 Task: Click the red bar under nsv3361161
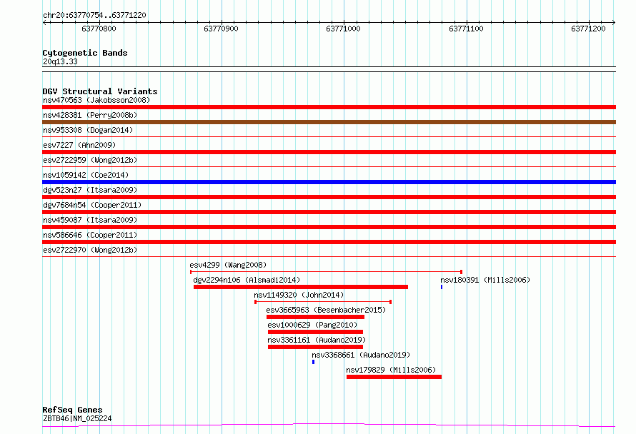click(x=315, y=347)
